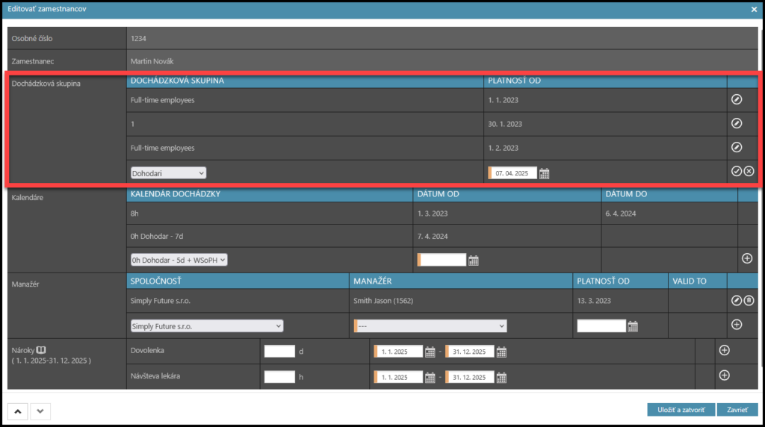765x427 pixels.
Task: Expand the 0h Dohodar - 5d + WSoPH calendar dropdown
Action: (179, 260)
